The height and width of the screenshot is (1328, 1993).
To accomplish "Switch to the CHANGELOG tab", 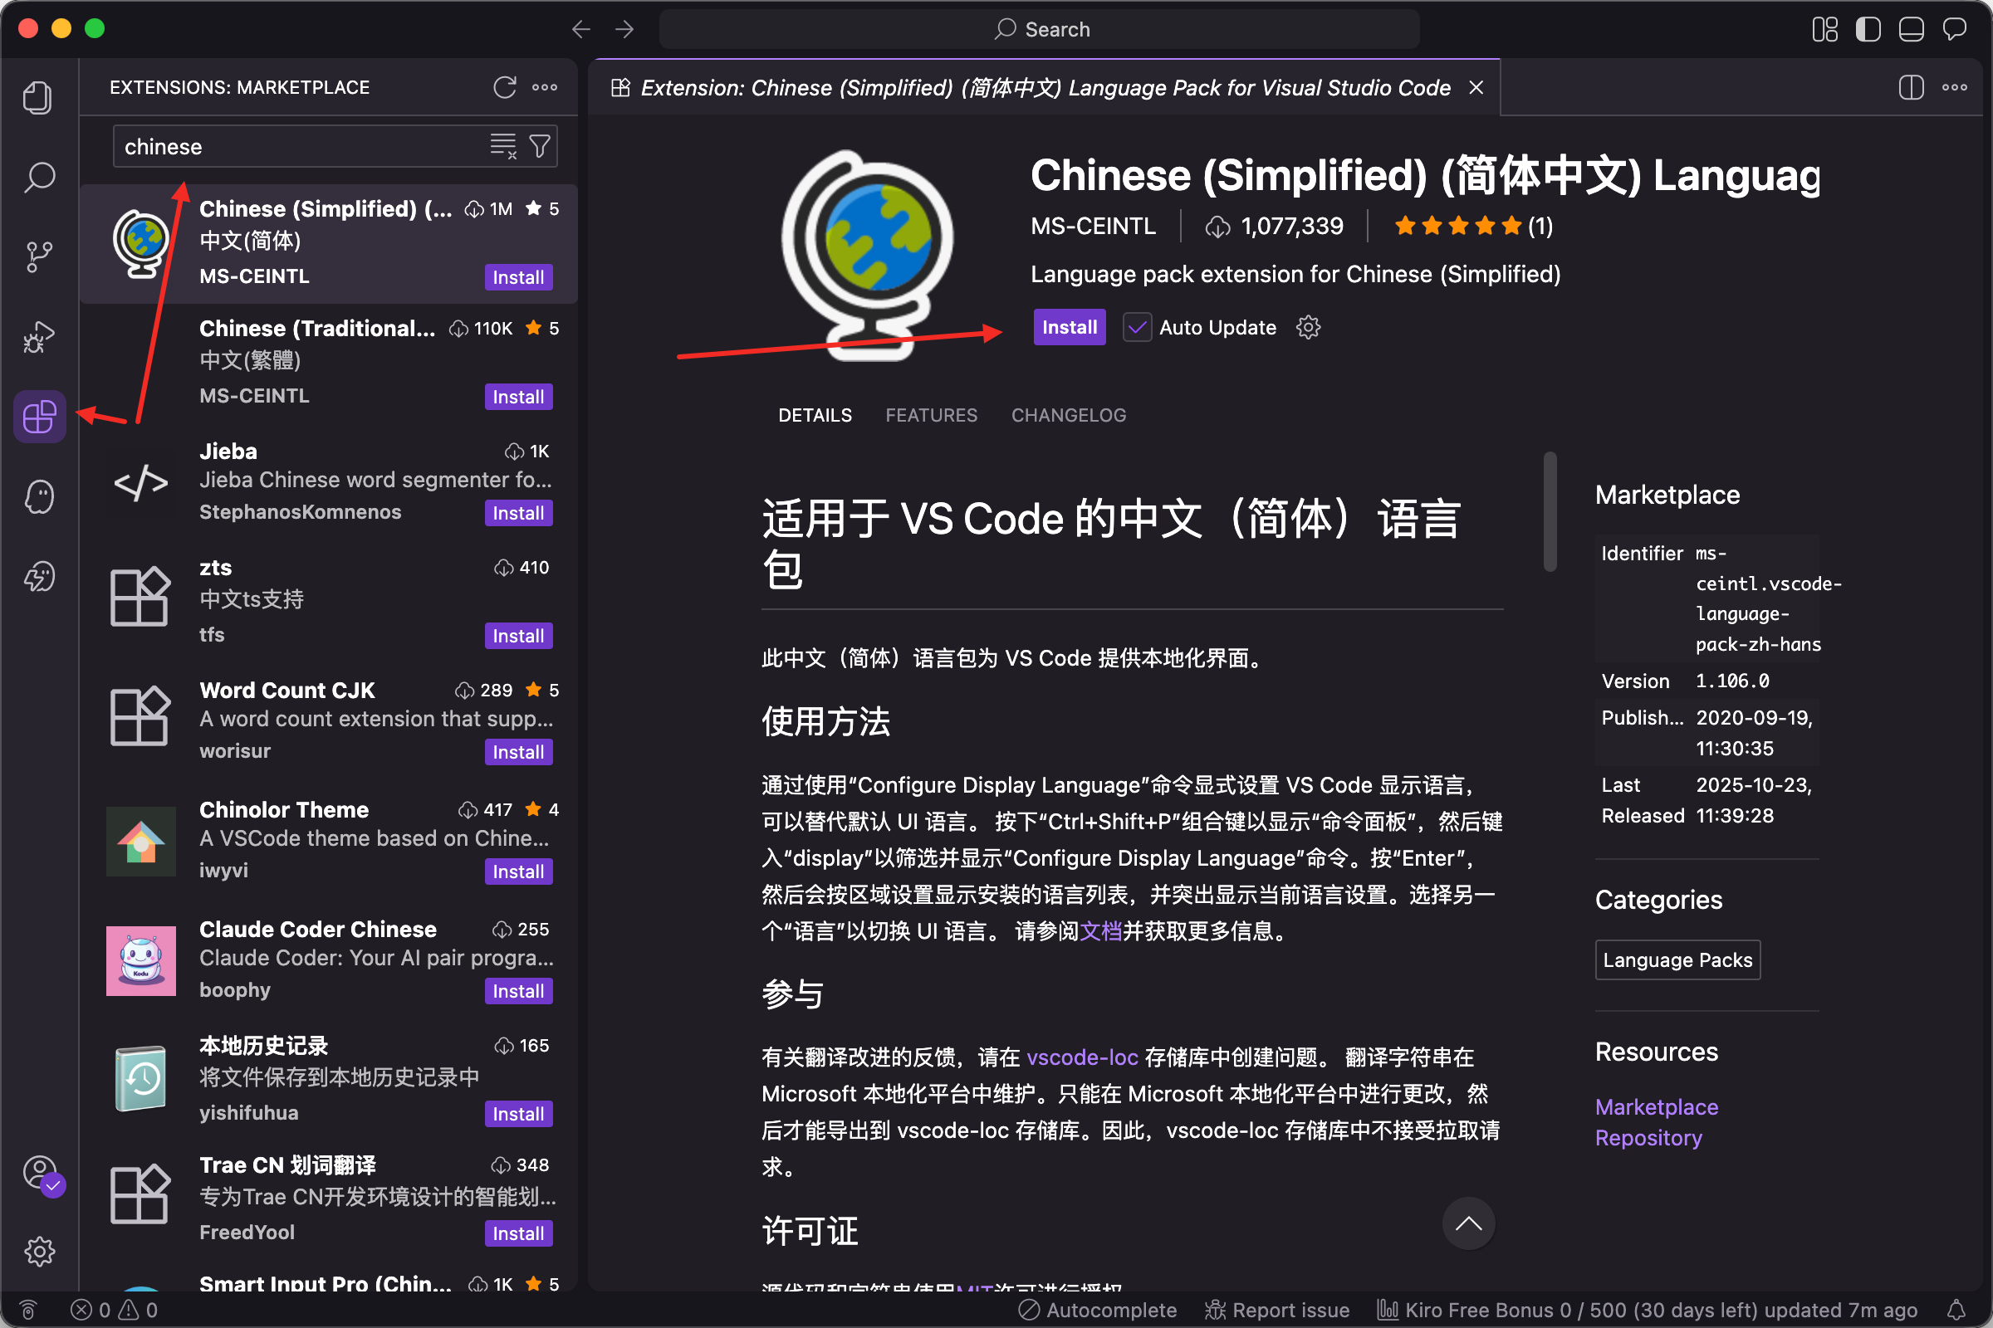I will pyautogui.click(x=1068, y=415).
